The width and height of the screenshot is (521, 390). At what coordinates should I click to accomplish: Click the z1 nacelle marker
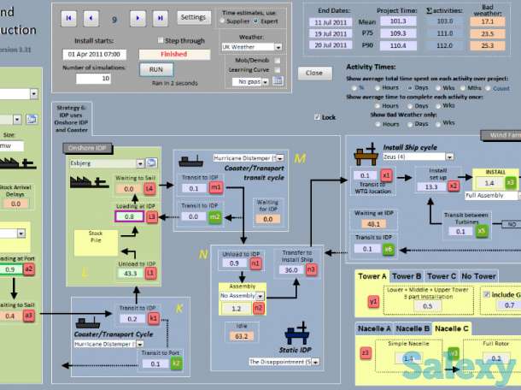click(x=366, y=353)
